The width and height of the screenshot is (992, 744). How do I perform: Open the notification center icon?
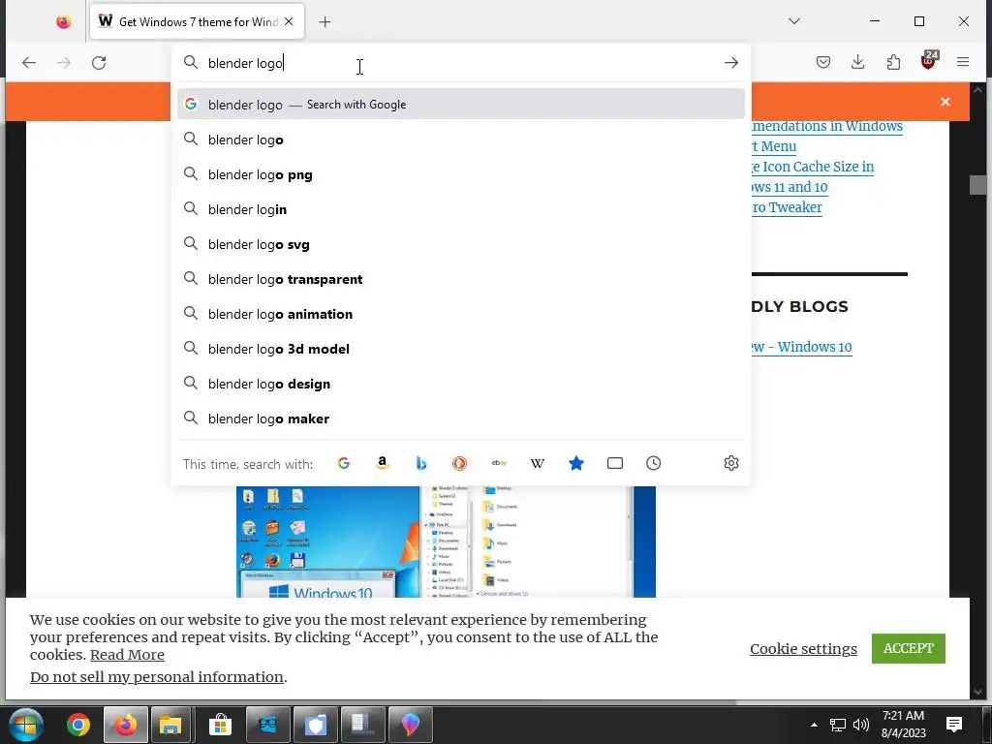tap(954, 725)
